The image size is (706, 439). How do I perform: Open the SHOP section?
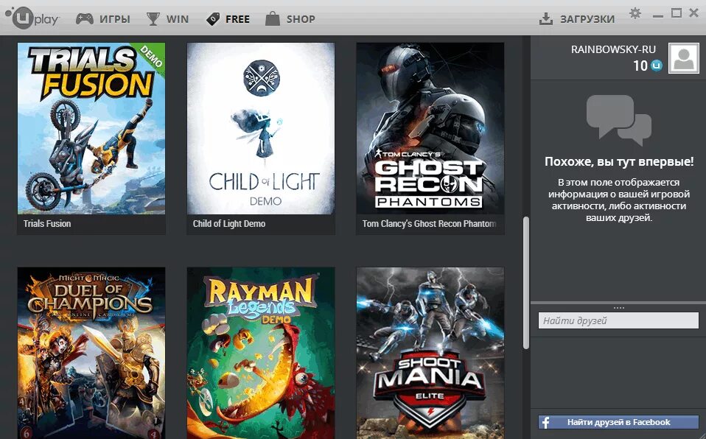tap(301, 19)
